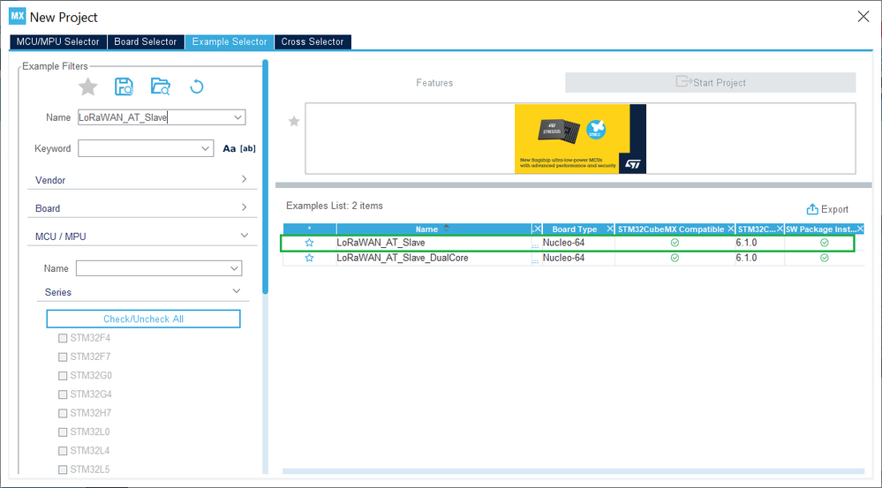
Task: Close the SW Package Inst... column
Action: (860, 229)
